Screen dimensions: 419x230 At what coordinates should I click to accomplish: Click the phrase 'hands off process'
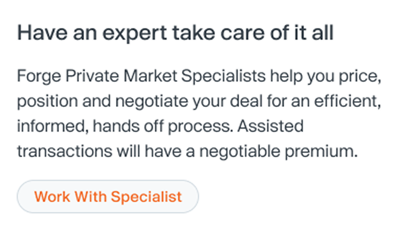(x=163, y=127)
